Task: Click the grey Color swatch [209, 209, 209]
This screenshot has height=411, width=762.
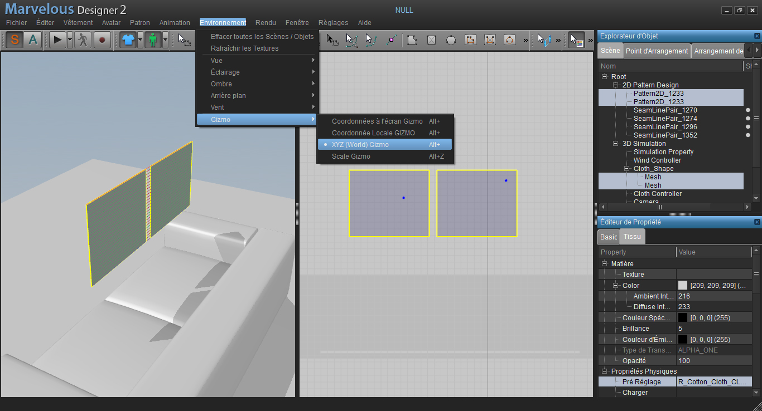Action: pos(683,285)
